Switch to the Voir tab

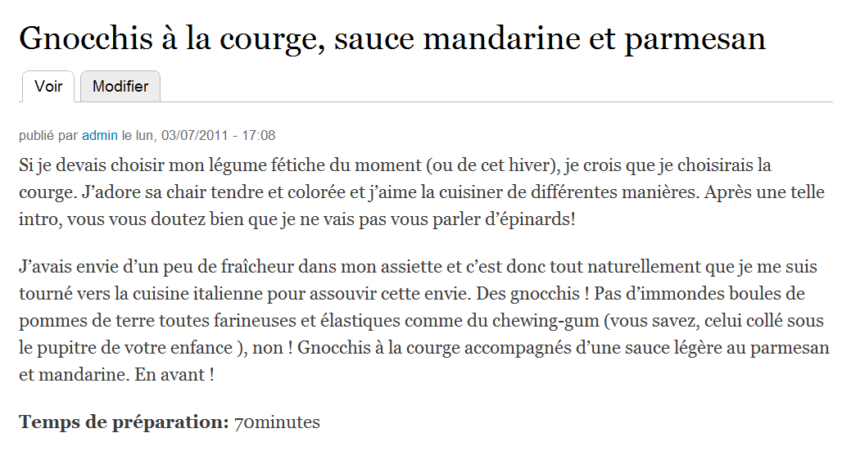[48, 87]
